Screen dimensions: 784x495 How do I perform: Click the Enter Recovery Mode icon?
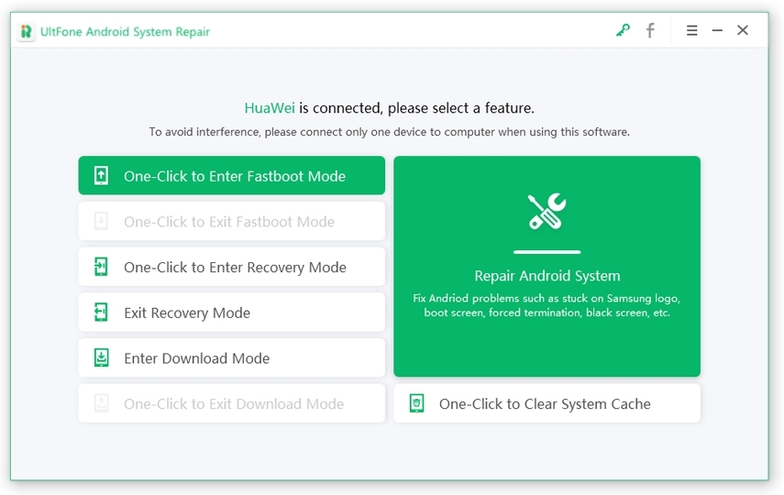[x=102, y=267]
